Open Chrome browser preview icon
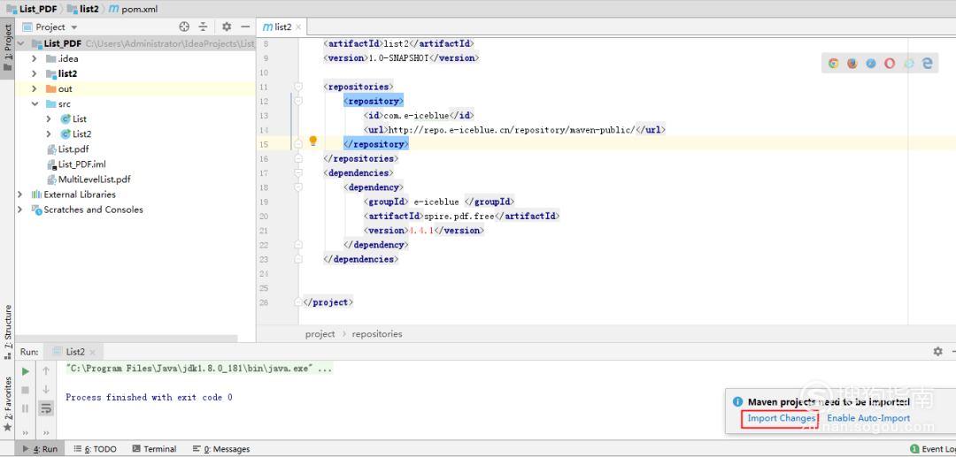Viewport: 956px width, 457px height. [x=833, y=64]
